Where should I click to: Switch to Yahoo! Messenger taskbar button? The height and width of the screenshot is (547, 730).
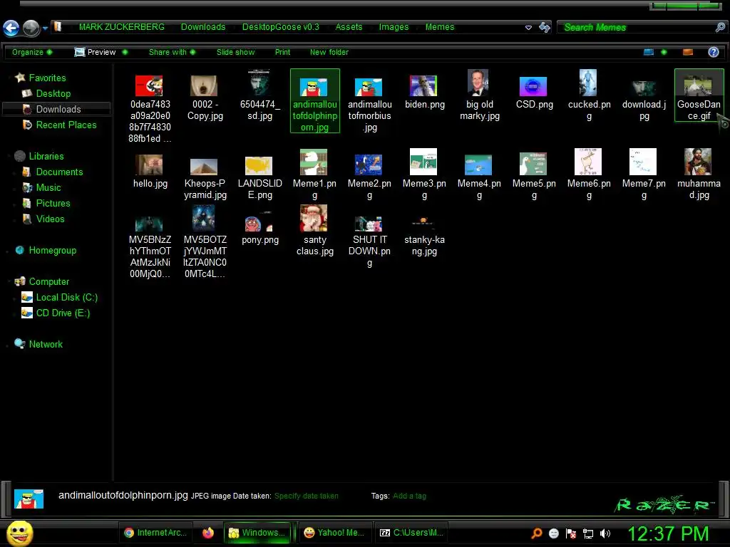pyautogui.click(x=334, y=533)
